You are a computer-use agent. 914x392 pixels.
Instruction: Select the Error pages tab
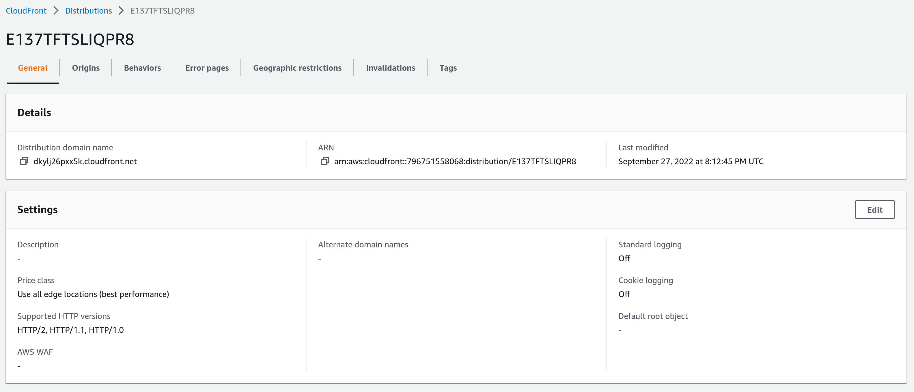tap(206, 68)
